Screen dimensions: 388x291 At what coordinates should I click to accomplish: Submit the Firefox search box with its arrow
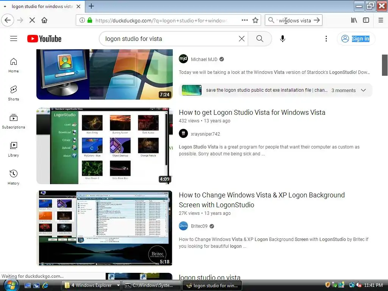tap(317, 20)
